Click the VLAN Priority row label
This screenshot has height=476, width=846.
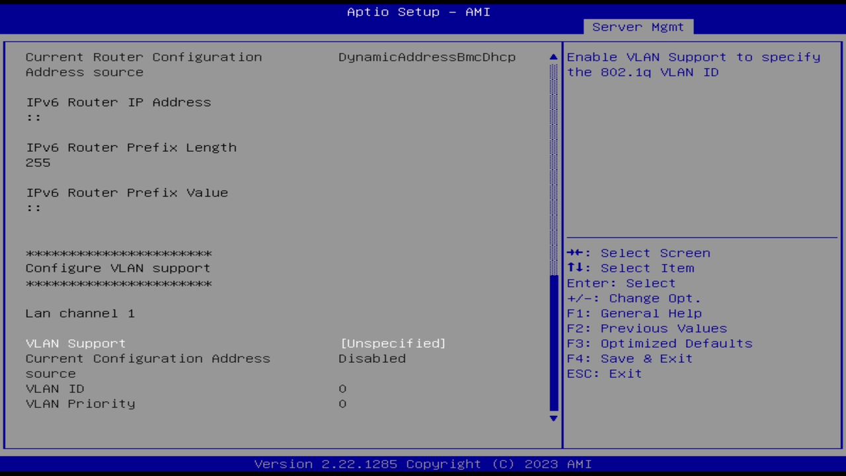click(80, 404)
